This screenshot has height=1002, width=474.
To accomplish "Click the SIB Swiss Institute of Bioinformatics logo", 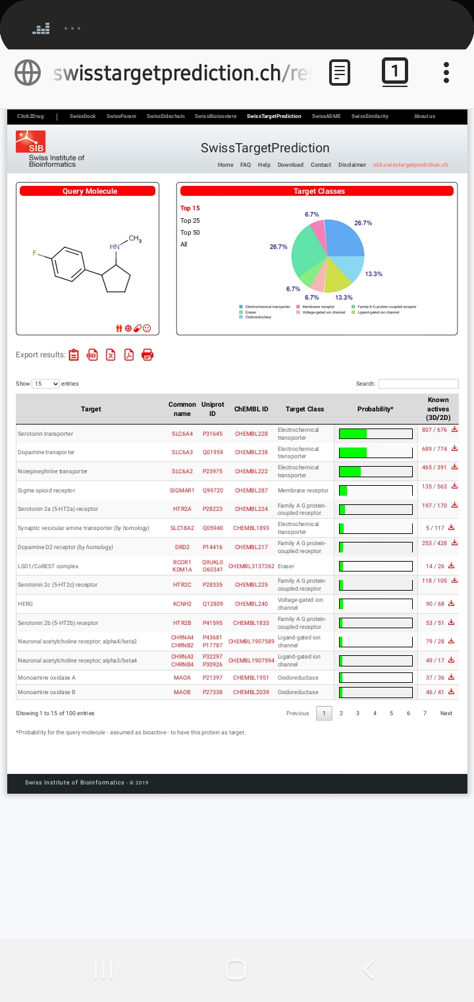I will [x=50, y=149].
